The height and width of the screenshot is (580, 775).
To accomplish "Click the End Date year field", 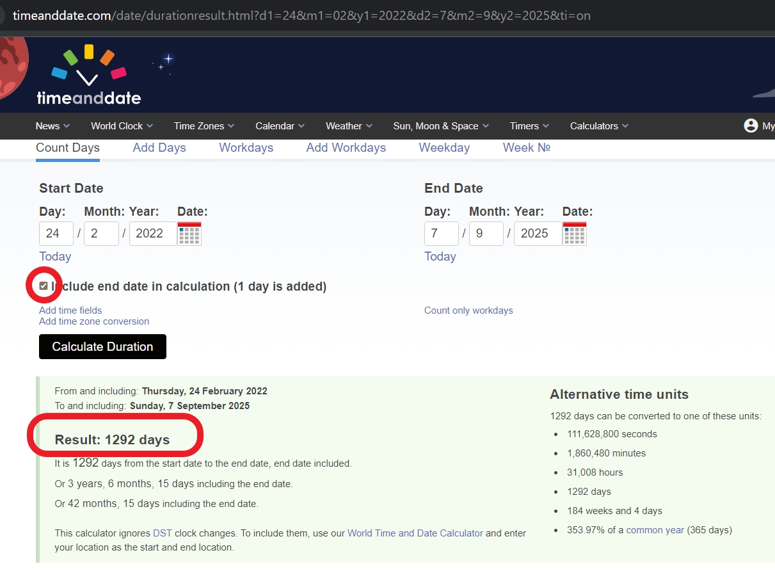I will pos(538,234).
